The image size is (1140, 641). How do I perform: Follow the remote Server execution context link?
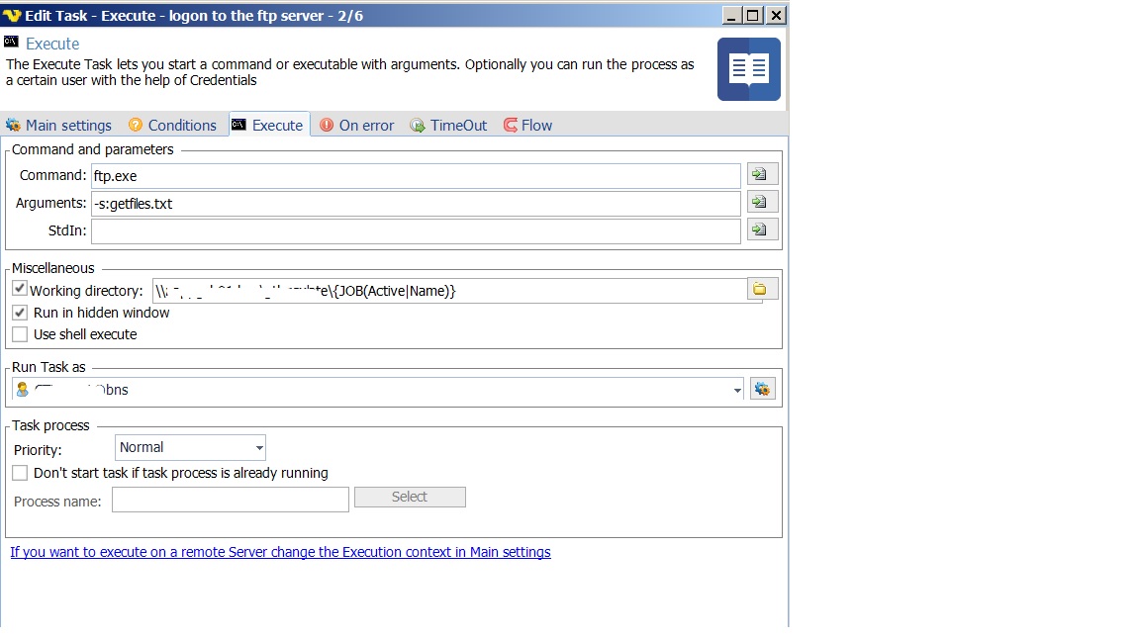[280, 553]
